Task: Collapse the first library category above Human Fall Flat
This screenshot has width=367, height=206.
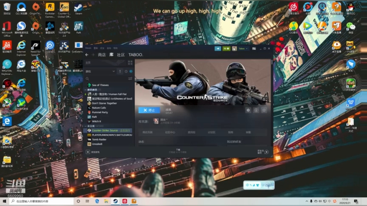Action: click(x=86, y=90)
